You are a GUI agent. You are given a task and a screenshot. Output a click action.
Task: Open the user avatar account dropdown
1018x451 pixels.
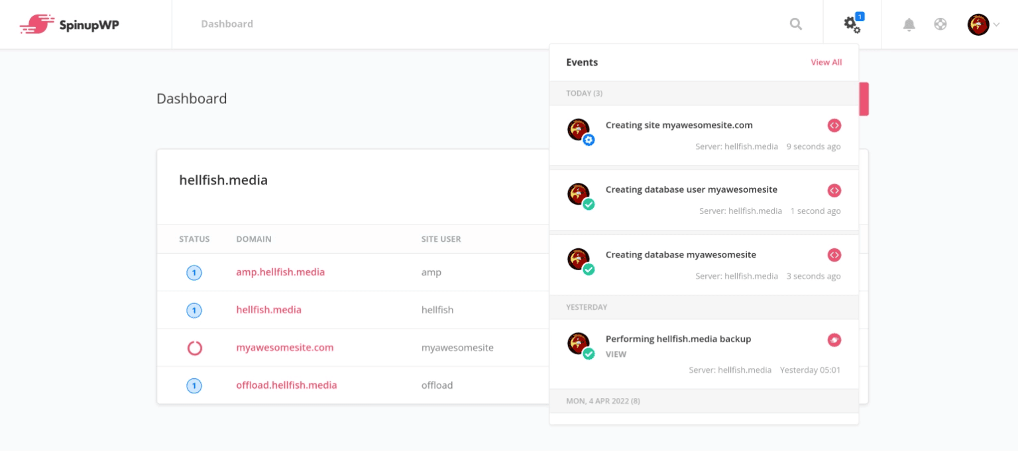(983, 25)
